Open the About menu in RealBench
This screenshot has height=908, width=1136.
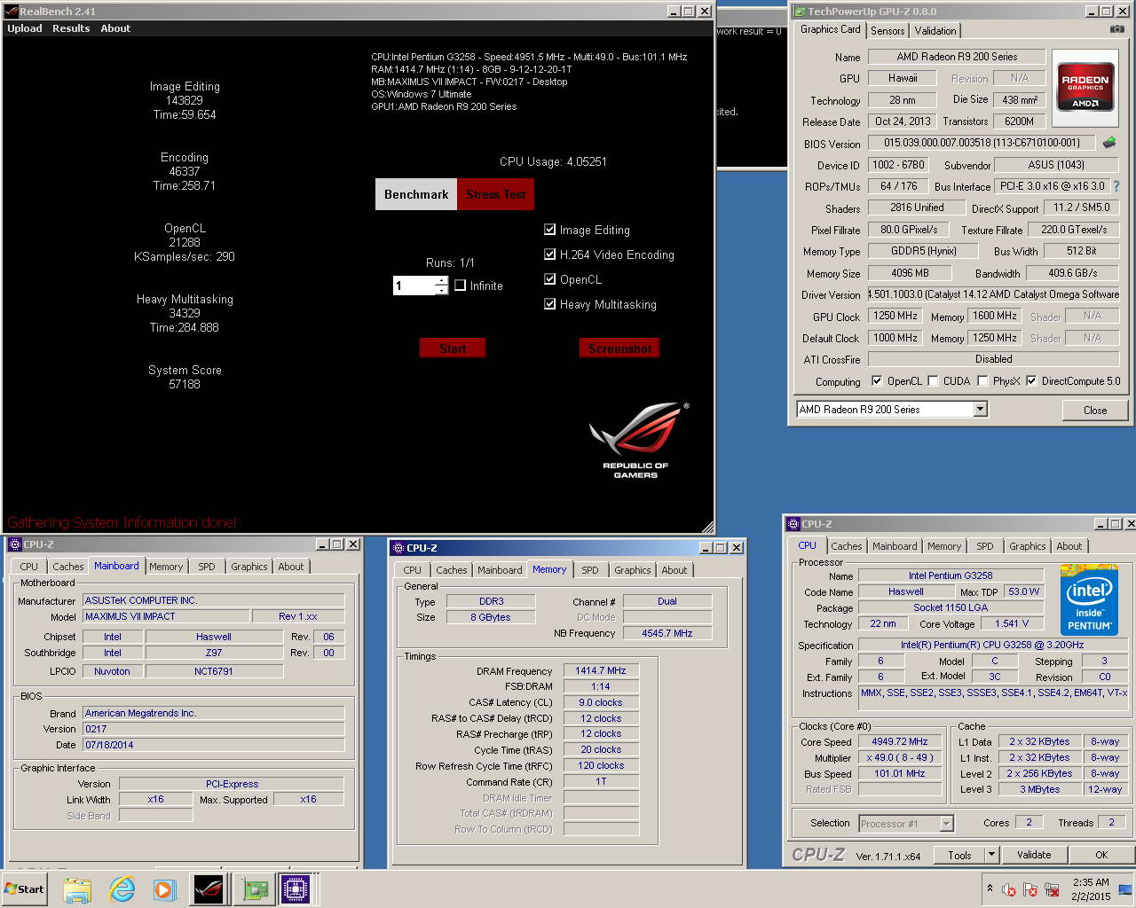pyautogui.click(x=115, y=28)
